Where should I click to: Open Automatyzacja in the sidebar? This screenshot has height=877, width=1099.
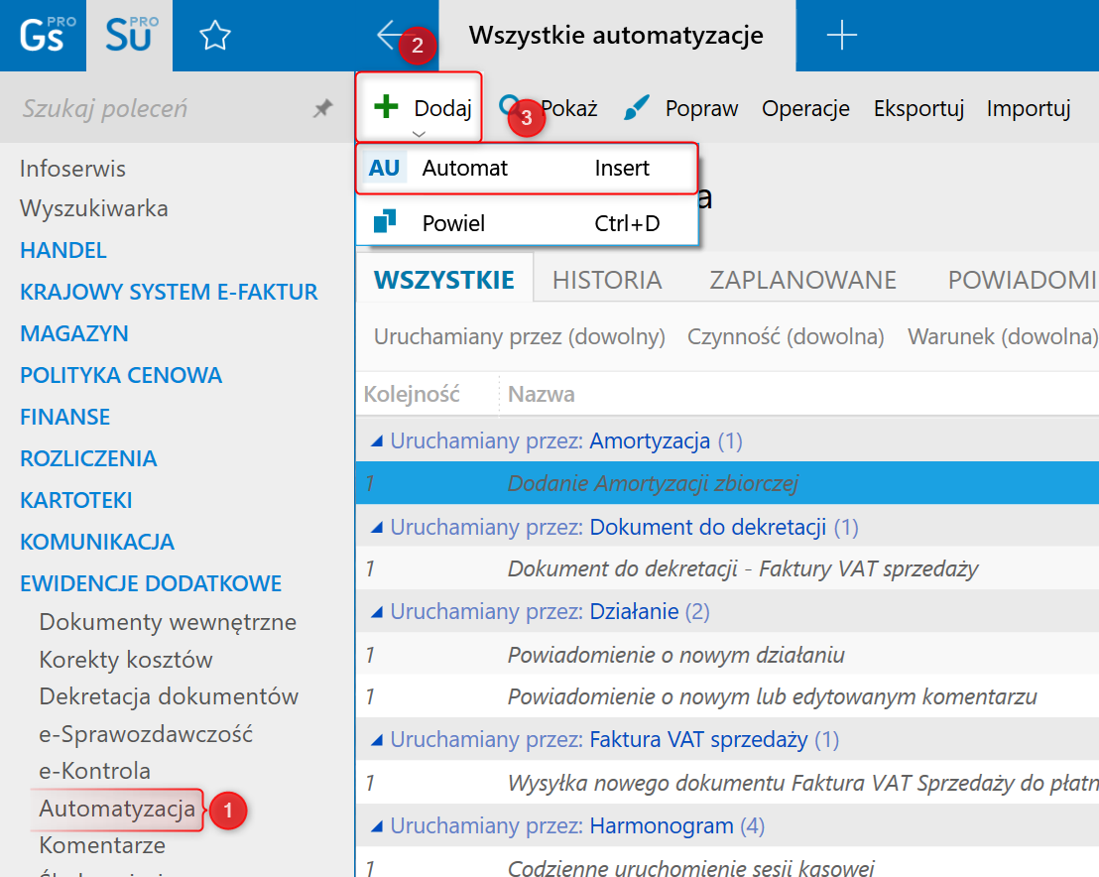point(117,809)
